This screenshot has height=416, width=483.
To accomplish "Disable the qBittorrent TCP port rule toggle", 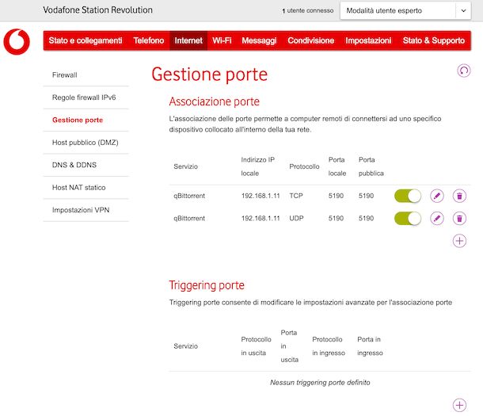I will pos(408,196).
